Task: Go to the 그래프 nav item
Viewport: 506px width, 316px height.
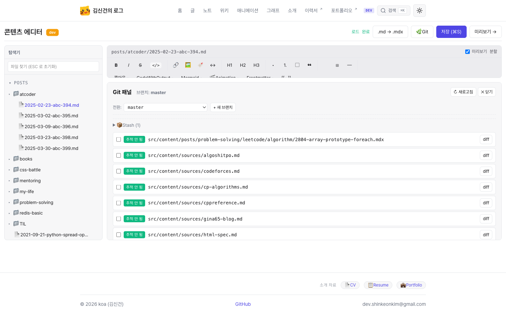Action: [273, 11]
